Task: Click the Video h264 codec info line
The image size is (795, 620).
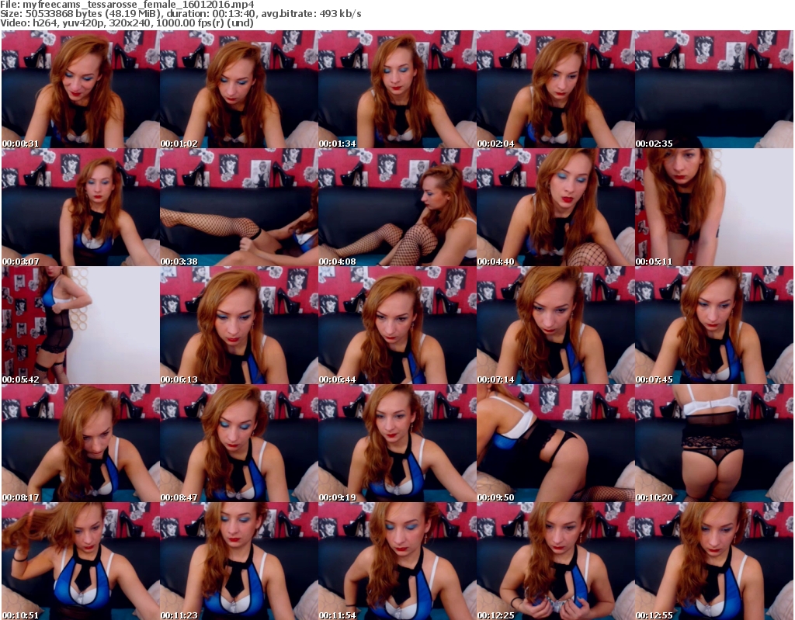Action: (x=127, y=23)
